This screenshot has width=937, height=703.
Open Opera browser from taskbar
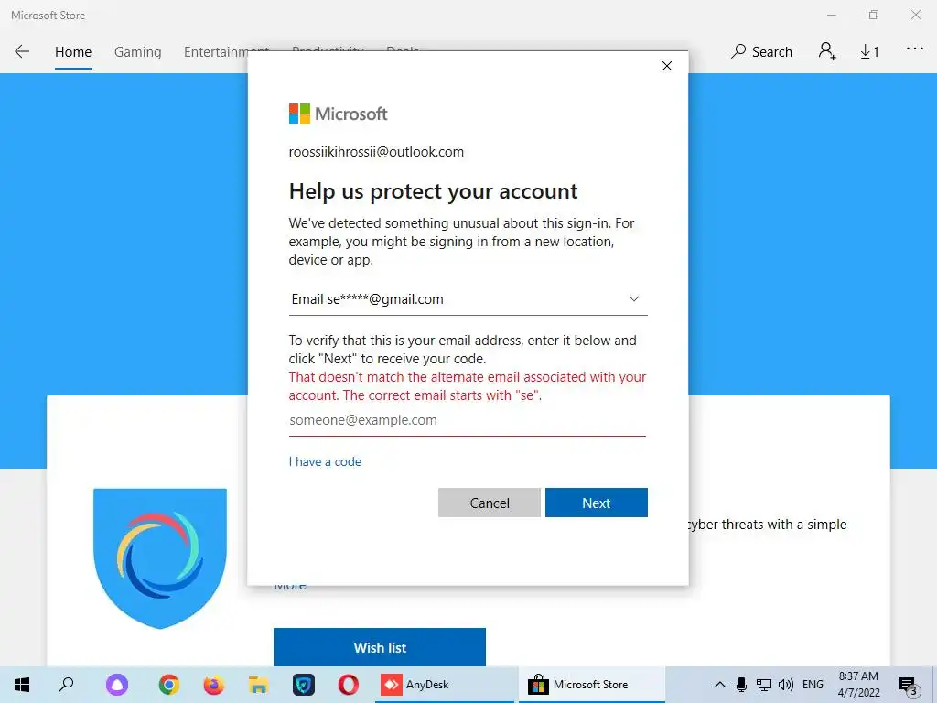[x=349, y=685]
